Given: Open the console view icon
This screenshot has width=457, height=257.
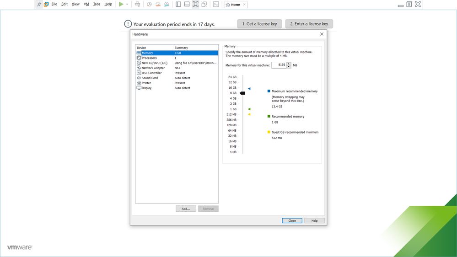Looking at the screenshot, I should (x=216, y=4).
